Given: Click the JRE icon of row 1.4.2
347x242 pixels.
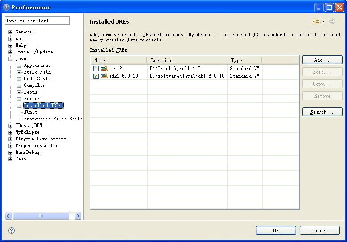Looking at the screenshot, I should (104, 68).
